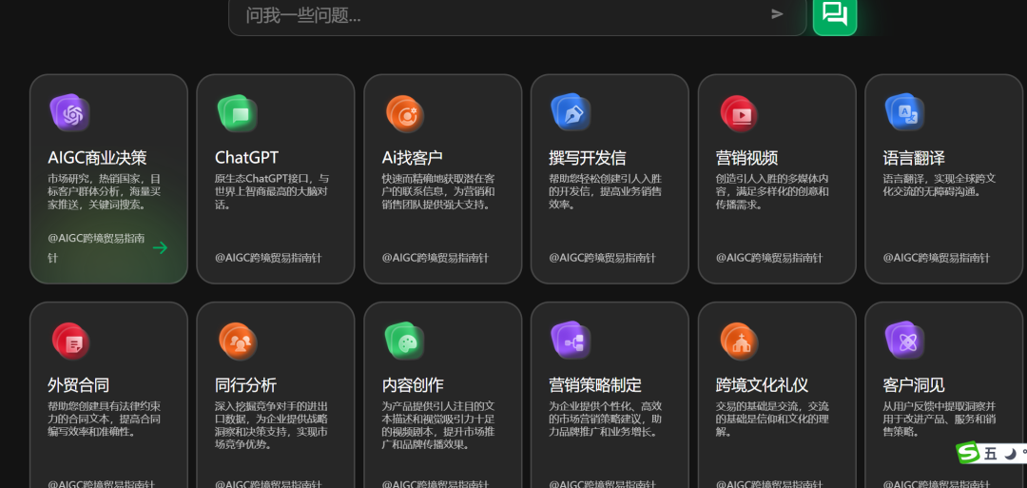Open the ChatGPT card title
Viewport: 1027px width, 488px height.
[x=246, y=157]
